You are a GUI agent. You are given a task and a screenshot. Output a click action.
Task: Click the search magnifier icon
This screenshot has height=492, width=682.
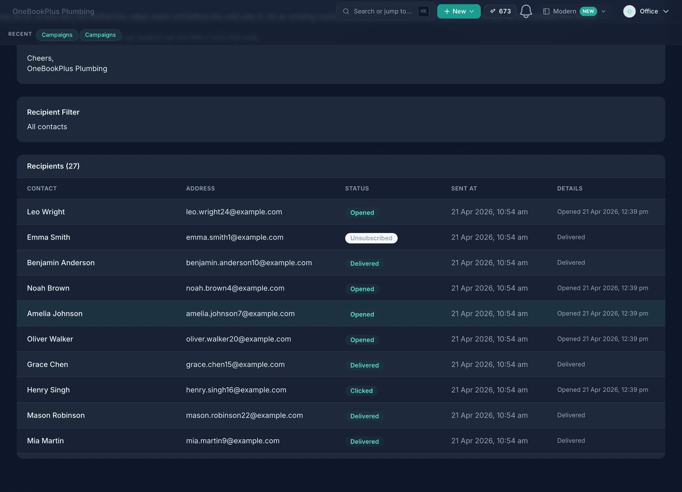346,11
